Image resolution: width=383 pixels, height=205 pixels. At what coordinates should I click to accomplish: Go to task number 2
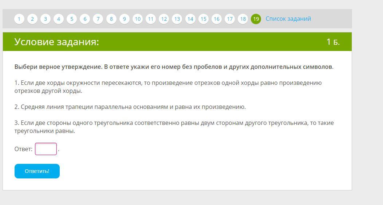(x=32, y=19)
